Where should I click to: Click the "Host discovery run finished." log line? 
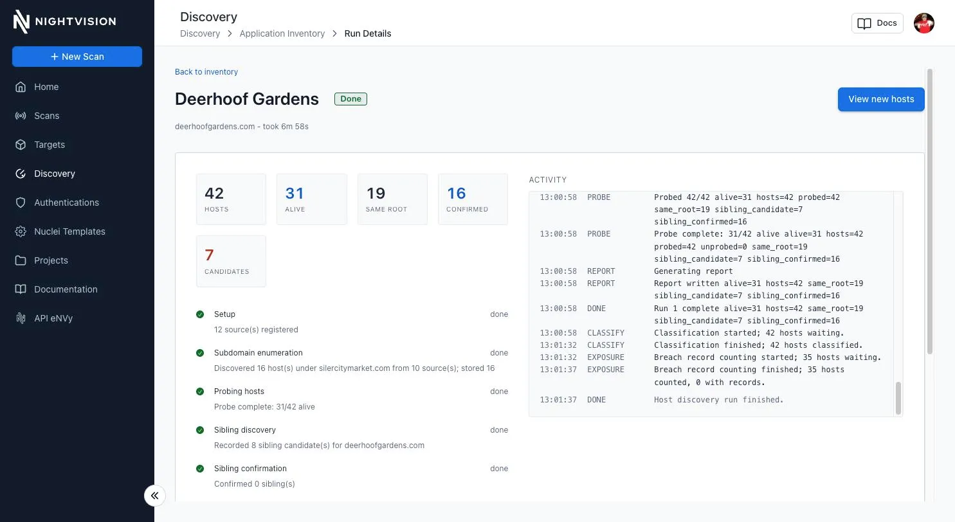tap(719, 400)
